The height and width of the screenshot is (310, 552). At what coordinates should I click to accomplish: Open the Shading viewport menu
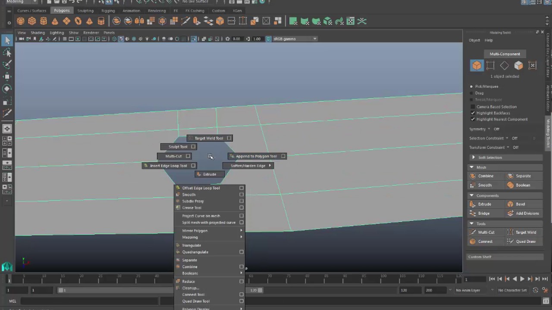click(38, 33)
